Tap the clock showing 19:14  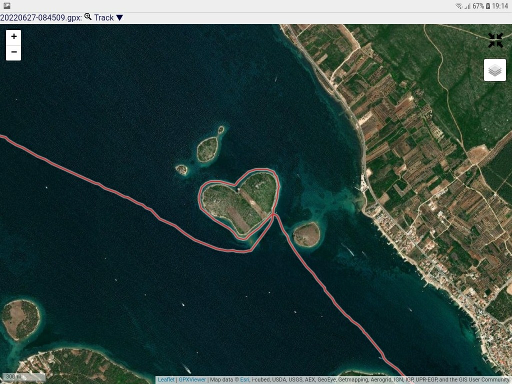pos(500,6)
